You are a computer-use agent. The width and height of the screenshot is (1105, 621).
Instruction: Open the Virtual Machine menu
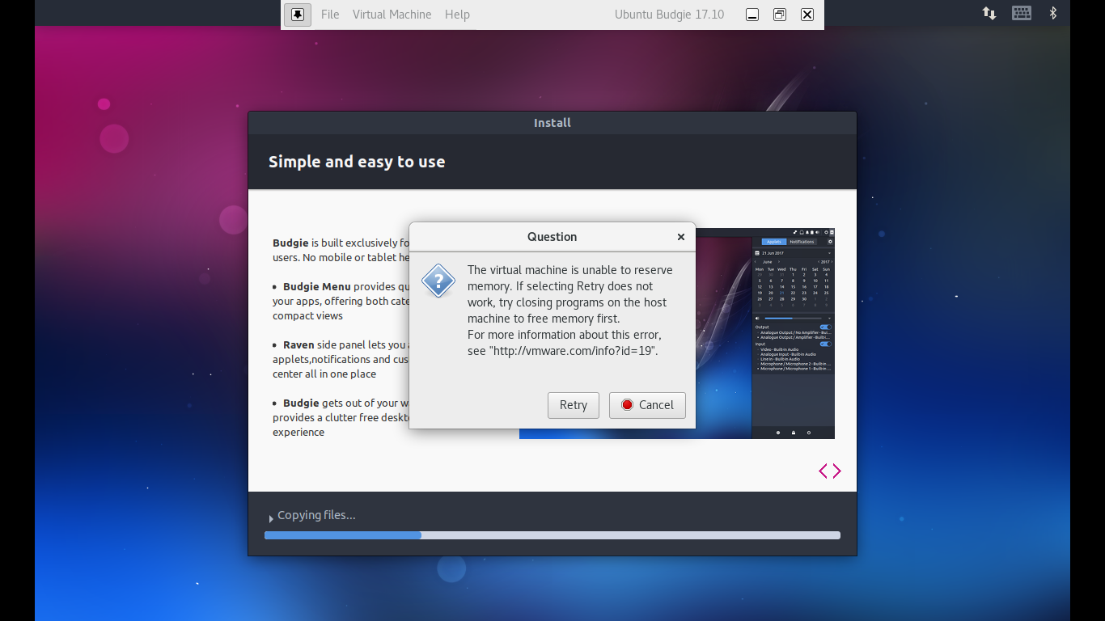tap(392, 15)
